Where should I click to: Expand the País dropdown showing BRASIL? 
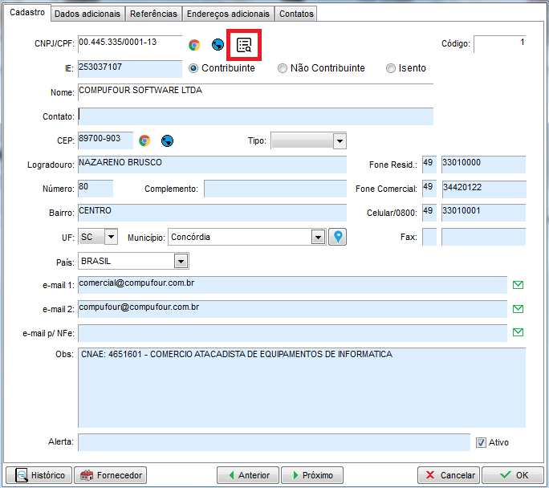click(x=181, y=261)
